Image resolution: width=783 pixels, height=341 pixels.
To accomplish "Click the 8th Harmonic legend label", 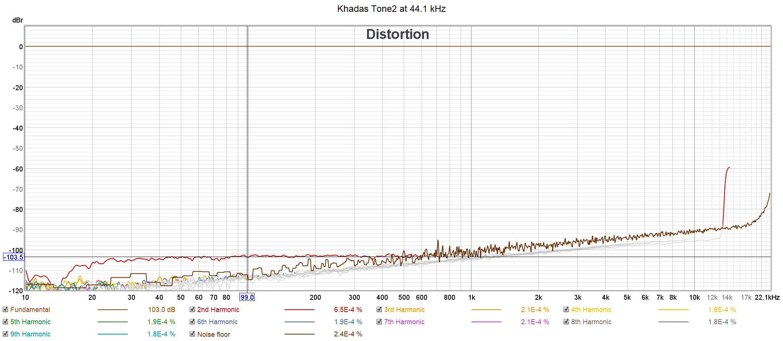I will [x=591, y=322].
